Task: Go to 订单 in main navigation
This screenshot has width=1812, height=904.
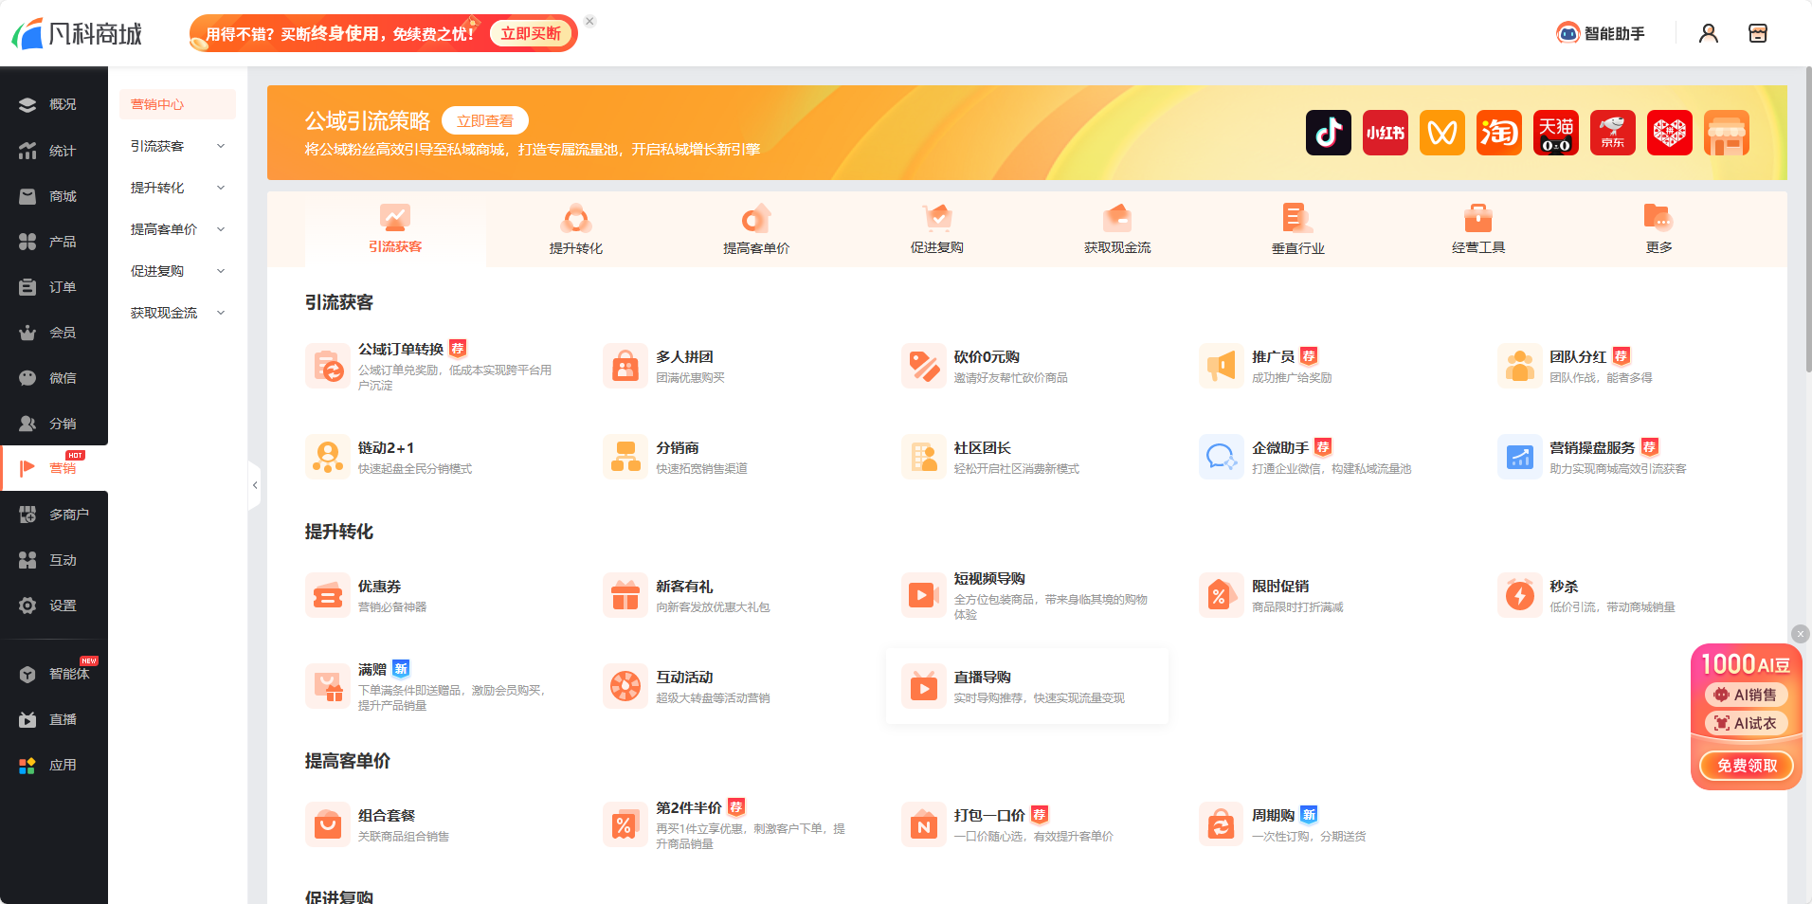Action: tap(54, 286)
